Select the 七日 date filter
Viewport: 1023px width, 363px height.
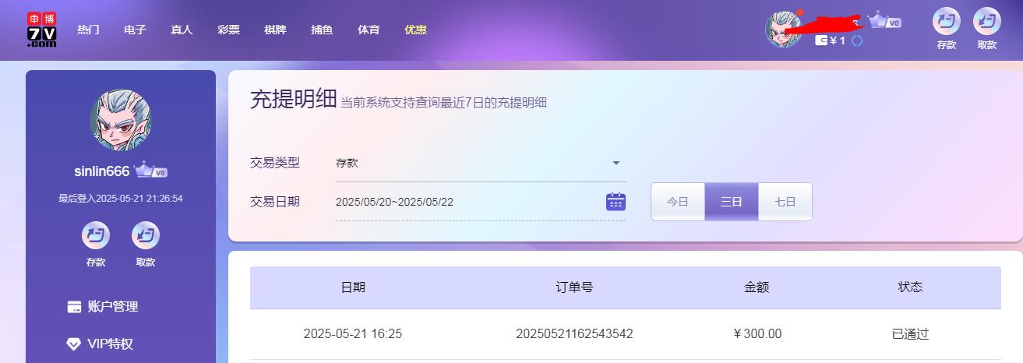pos(785,202)
